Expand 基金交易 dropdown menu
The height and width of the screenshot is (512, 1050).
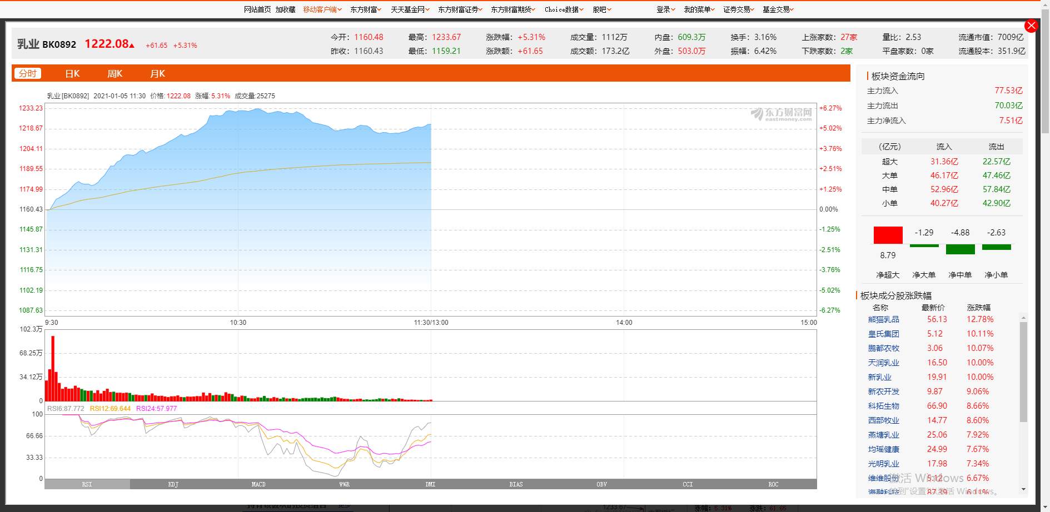[x=778, y=9]
